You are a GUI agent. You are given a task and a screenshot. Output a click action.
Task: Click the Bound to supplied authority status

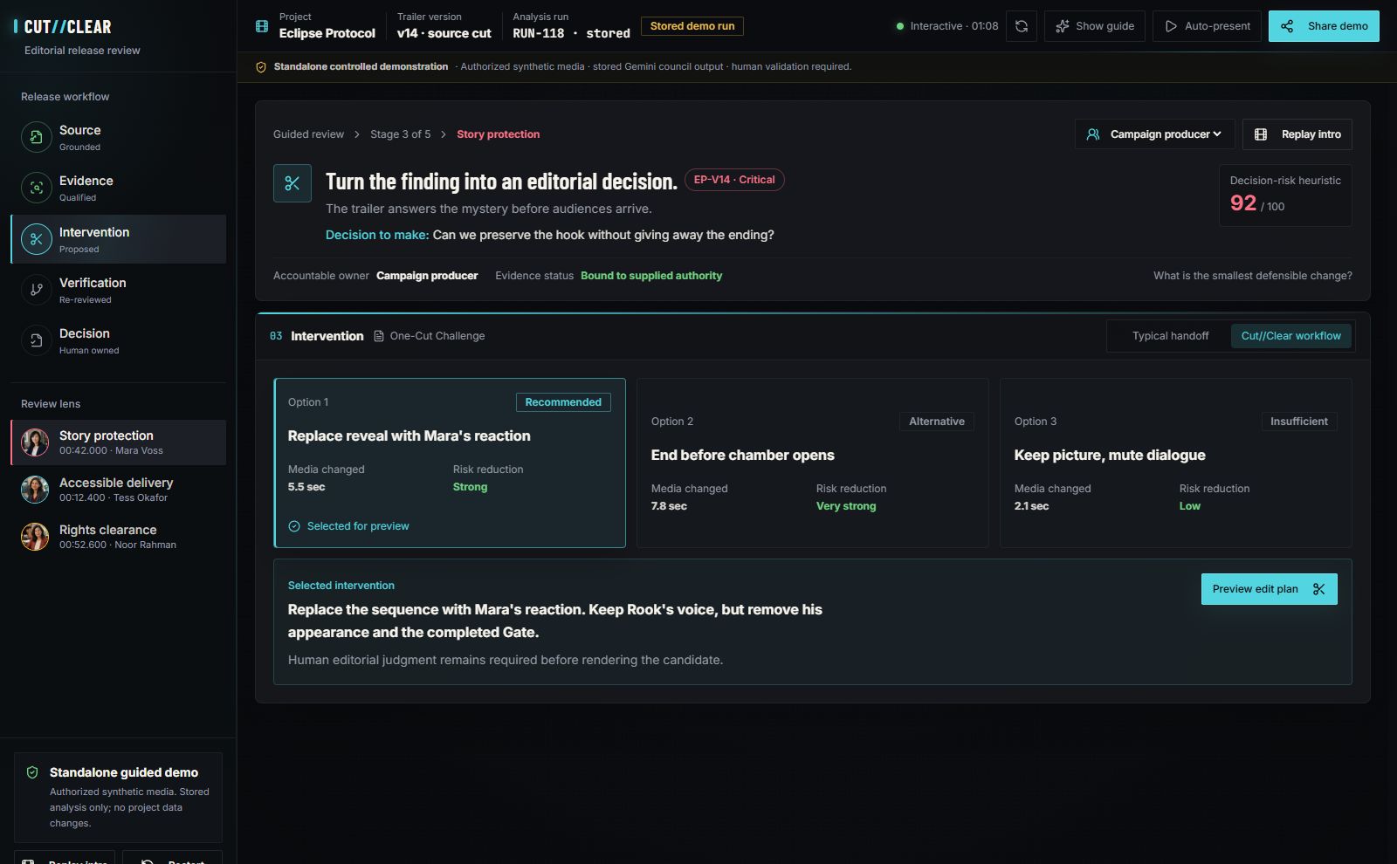pyautogui.click(x=651, y=276)
